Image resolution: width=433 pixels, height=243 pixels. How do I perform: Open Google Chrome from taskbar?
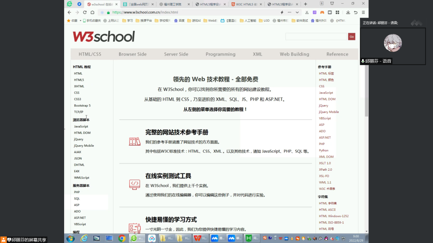pyautogui.click(x=122, y=238)
